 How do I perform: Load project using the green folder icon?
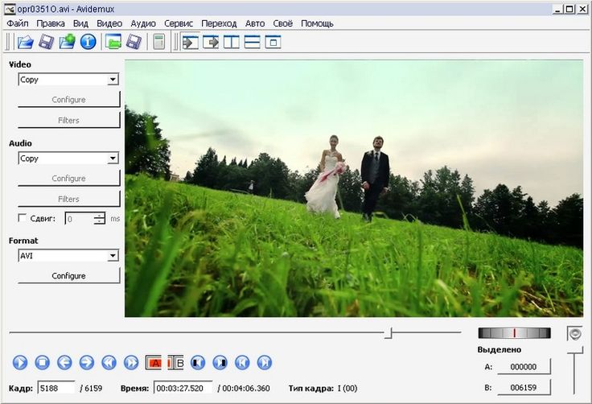[x=113, y=42]
